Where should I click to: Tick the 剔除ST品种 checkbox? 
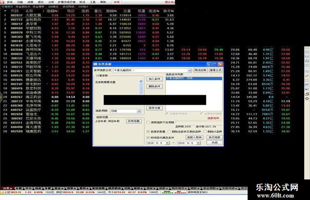[x=205, y=131]
